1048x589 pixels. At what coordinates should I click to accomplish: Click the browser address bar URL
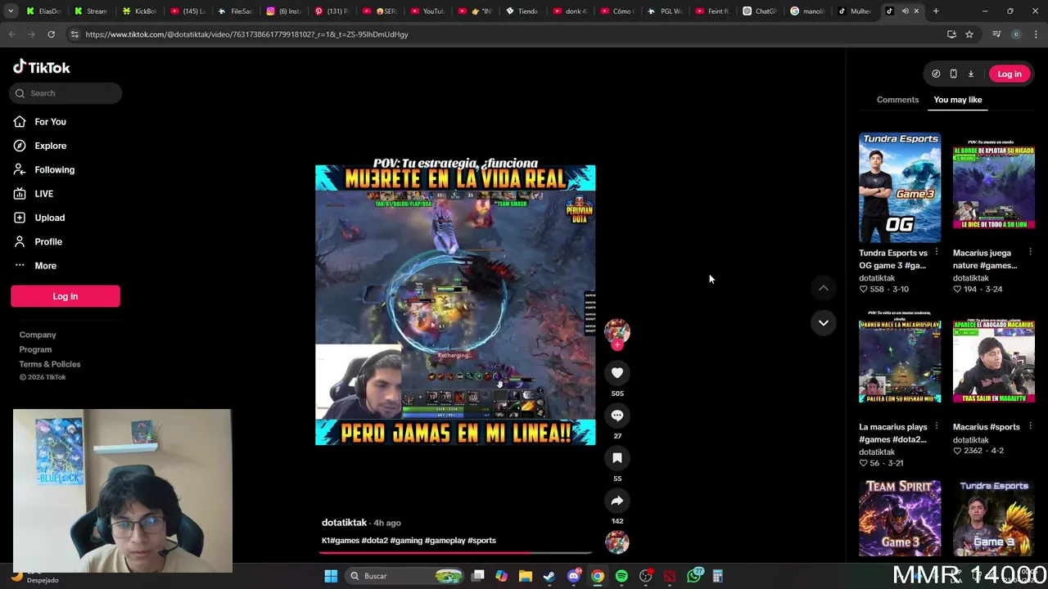tap(246, 34)
